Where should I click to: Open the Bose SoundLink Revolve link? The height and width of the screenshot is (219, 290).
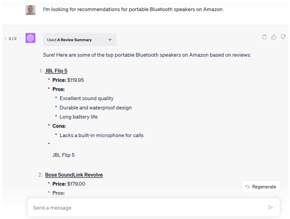point(74,175)
